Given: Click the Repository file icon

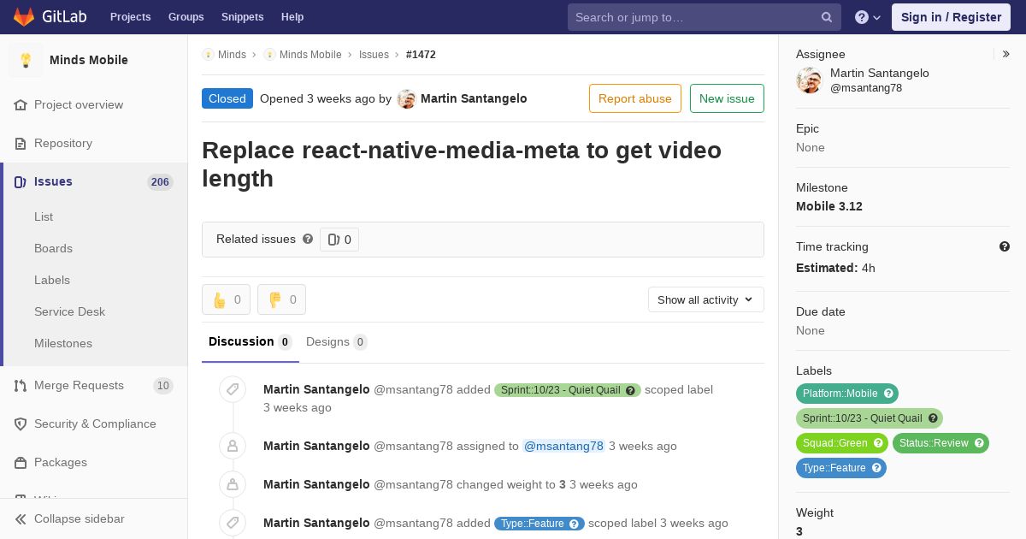Looking at the screenshot, I should click(x=21, y=144).
